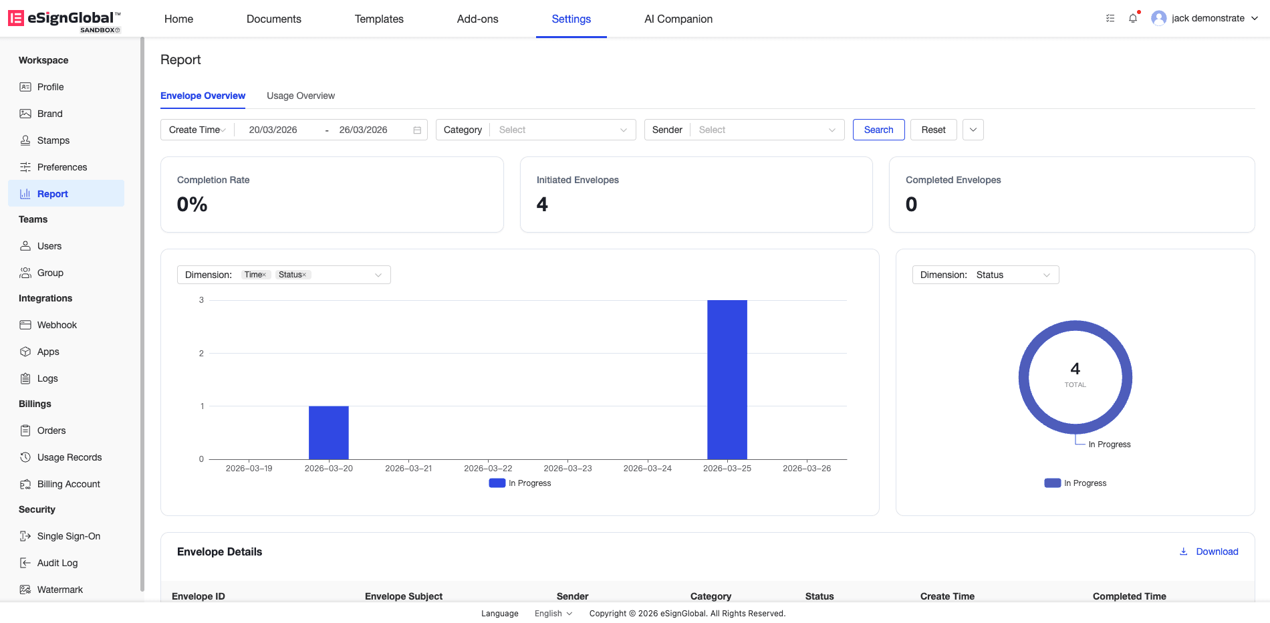Click the In Progress donut legend swatch
The width and height of the screenshot is (1270, 623).
[1053, 483]
